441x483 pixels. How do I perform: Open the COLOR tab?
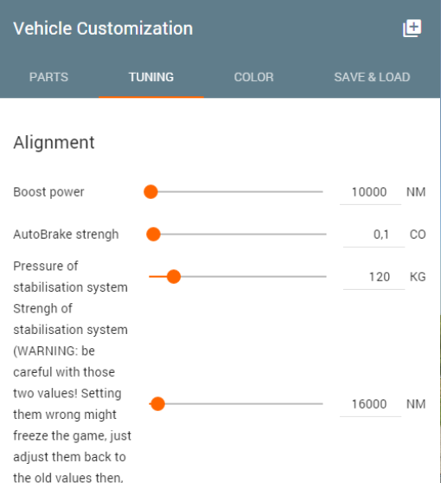[x=253, y=77]
